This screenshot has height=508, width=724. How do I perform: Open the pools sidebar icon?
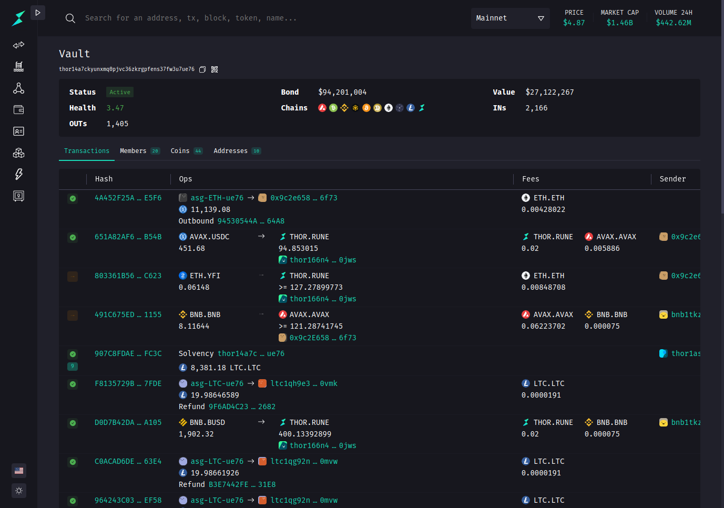click(x=18, y=66)
